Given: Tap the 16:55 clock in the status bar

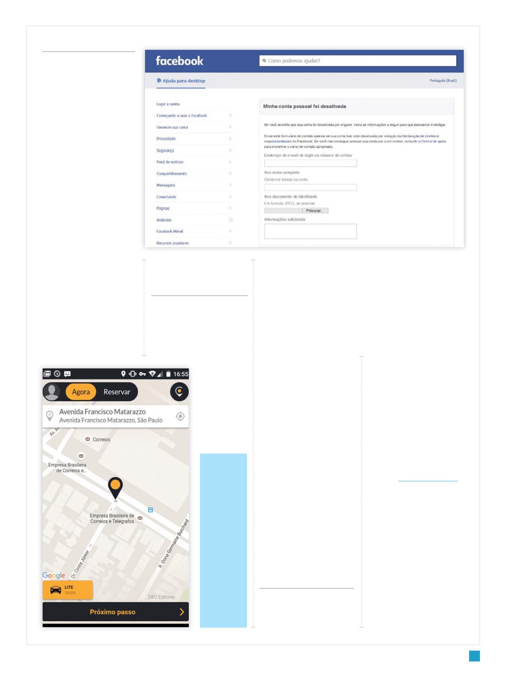Looking at the screenshot, I should 181,374.
